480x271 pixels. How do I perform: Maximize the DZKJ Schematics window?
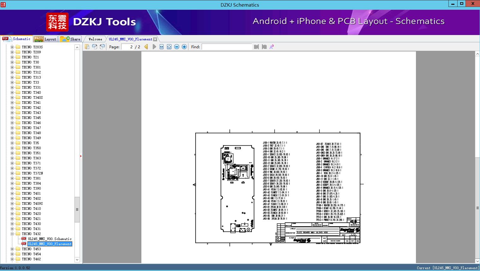462,4
